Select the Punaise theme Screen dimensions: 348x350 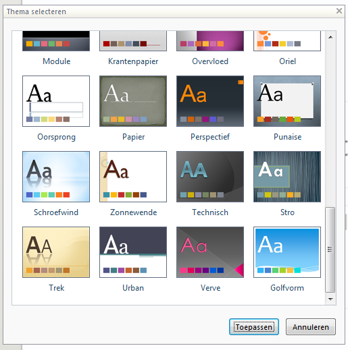coord(287,101)
